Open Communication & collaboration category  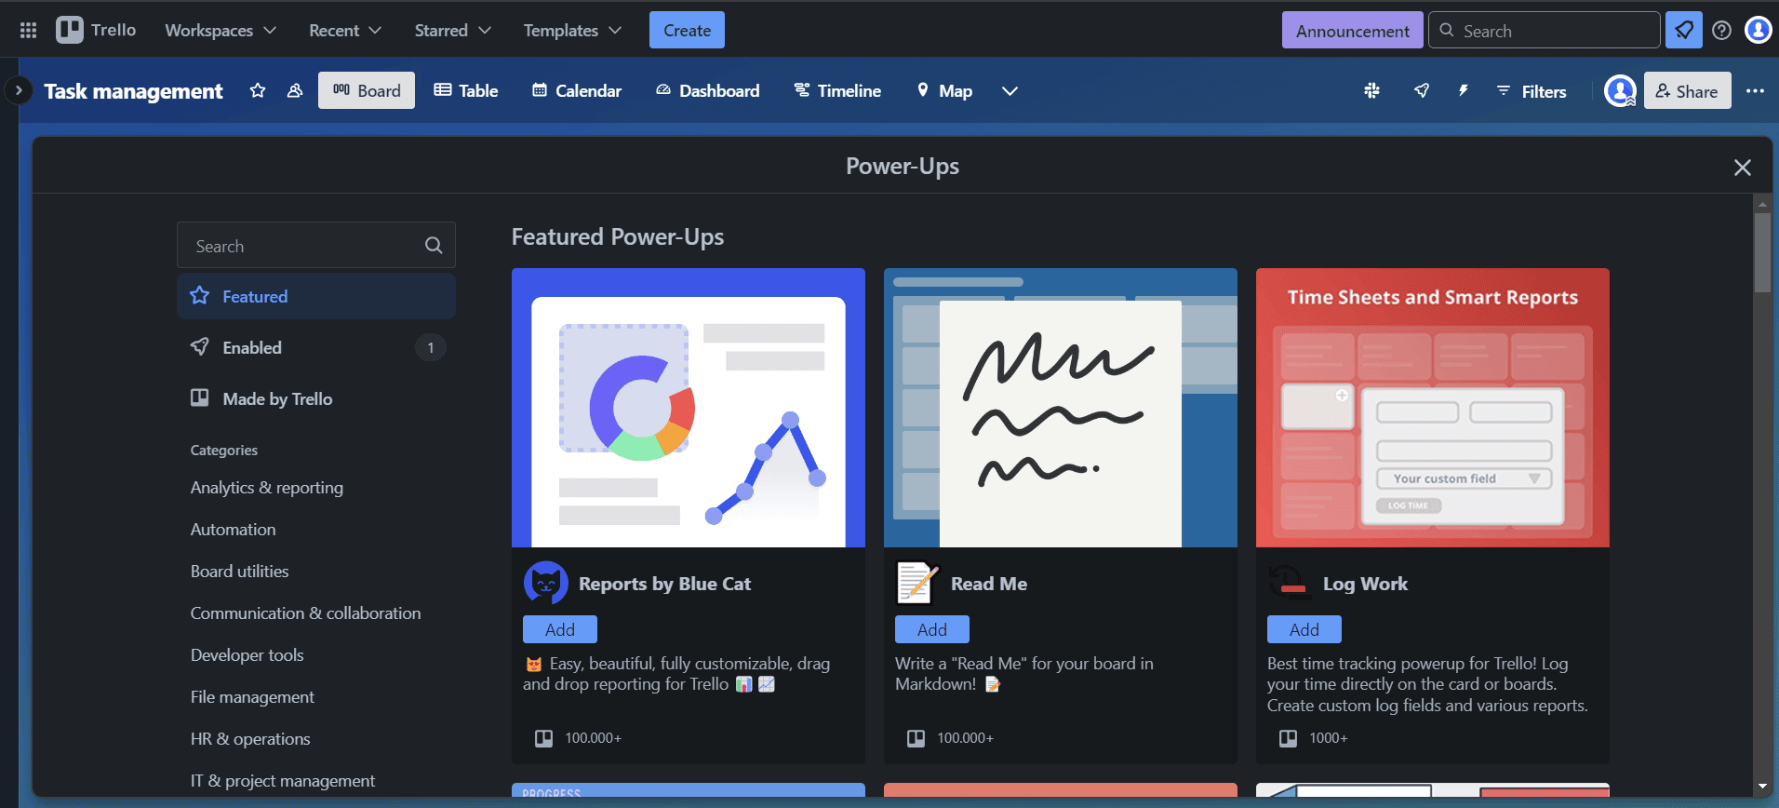pyautogui.click(x=306, y=613)
